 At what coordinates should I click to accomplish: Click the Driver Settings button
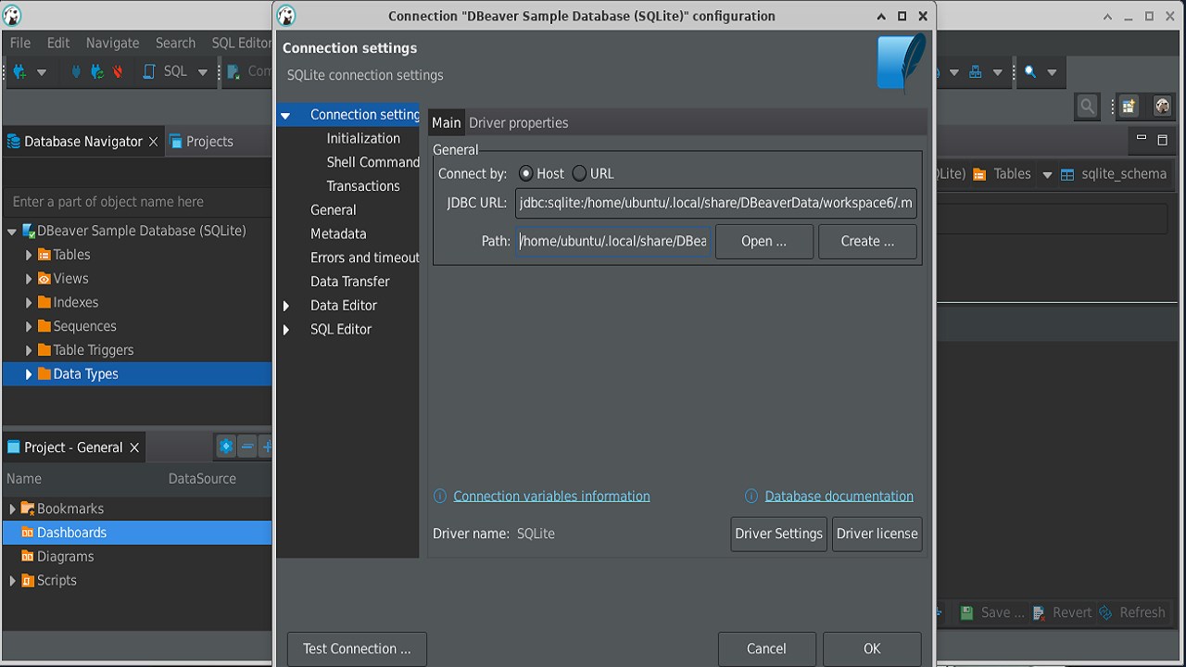point(778,534)
